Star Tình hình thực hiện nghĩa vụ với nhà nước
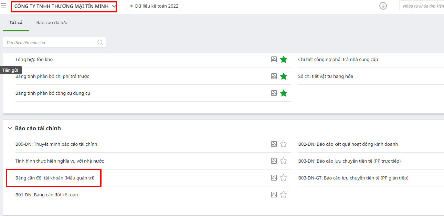The width and height of the screenshot is (444, 216). [284, 161]
